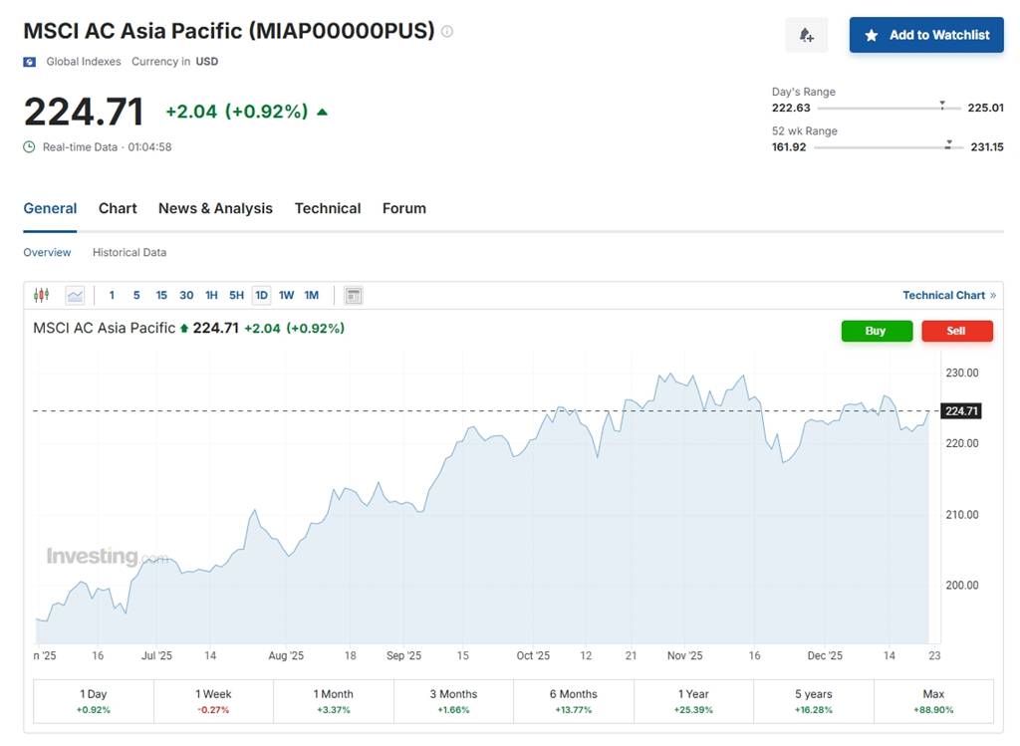
Task: Open the chart summary panel icon
Action: tap(353, 295)
